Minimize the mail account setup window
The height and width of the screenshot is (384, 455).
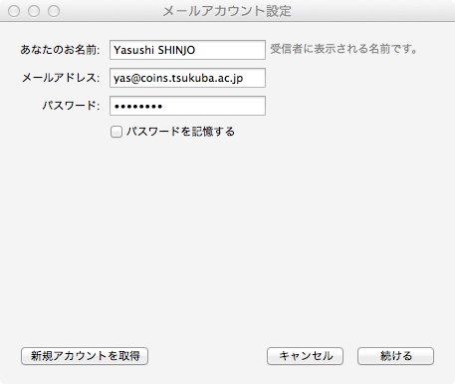point(34,11)
